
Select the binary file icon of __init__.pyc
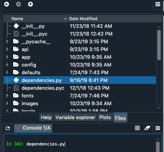[x=16, y=34]
